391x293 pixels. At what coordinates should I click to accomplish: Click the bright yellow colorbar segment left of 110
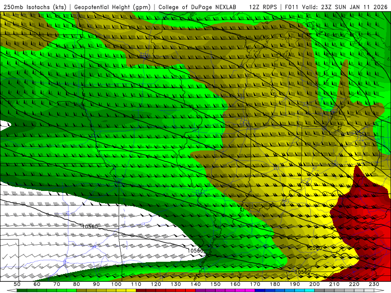(x=131, y=291)
